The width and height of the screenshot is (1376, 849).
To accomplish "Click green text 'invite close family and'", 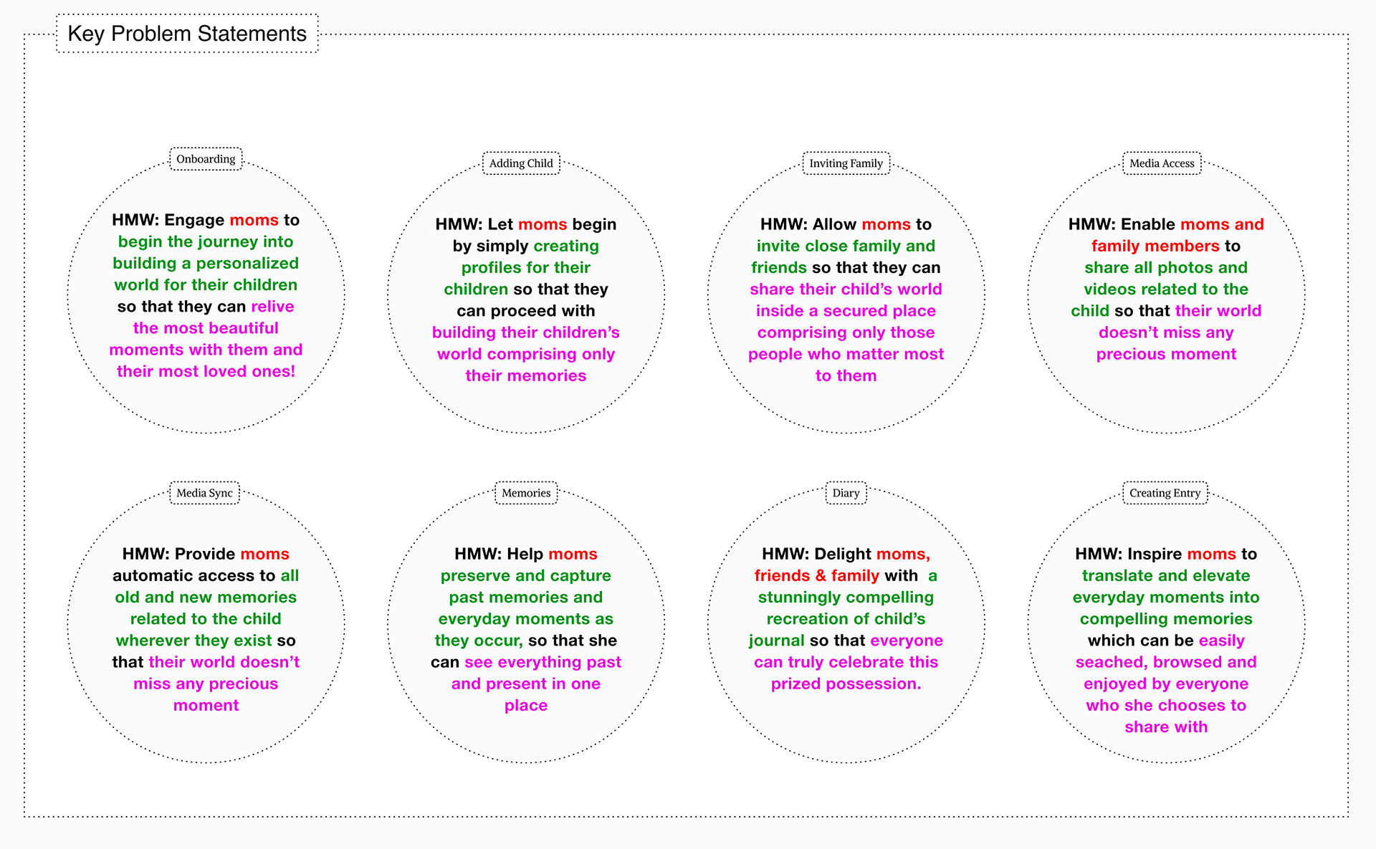I will (846, 246).
